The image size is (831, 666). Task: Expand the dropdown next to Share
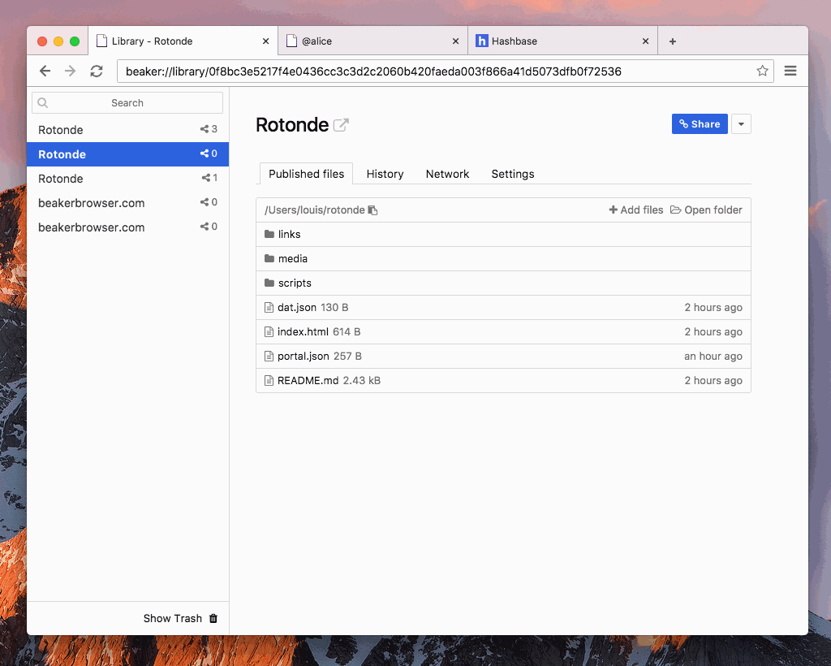click(x=742, y=124)
